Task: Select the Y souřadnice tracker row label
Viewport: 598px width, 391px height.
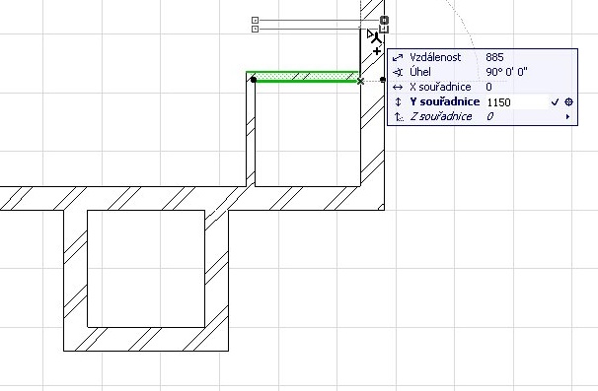Action: click(x=445, y=101)
